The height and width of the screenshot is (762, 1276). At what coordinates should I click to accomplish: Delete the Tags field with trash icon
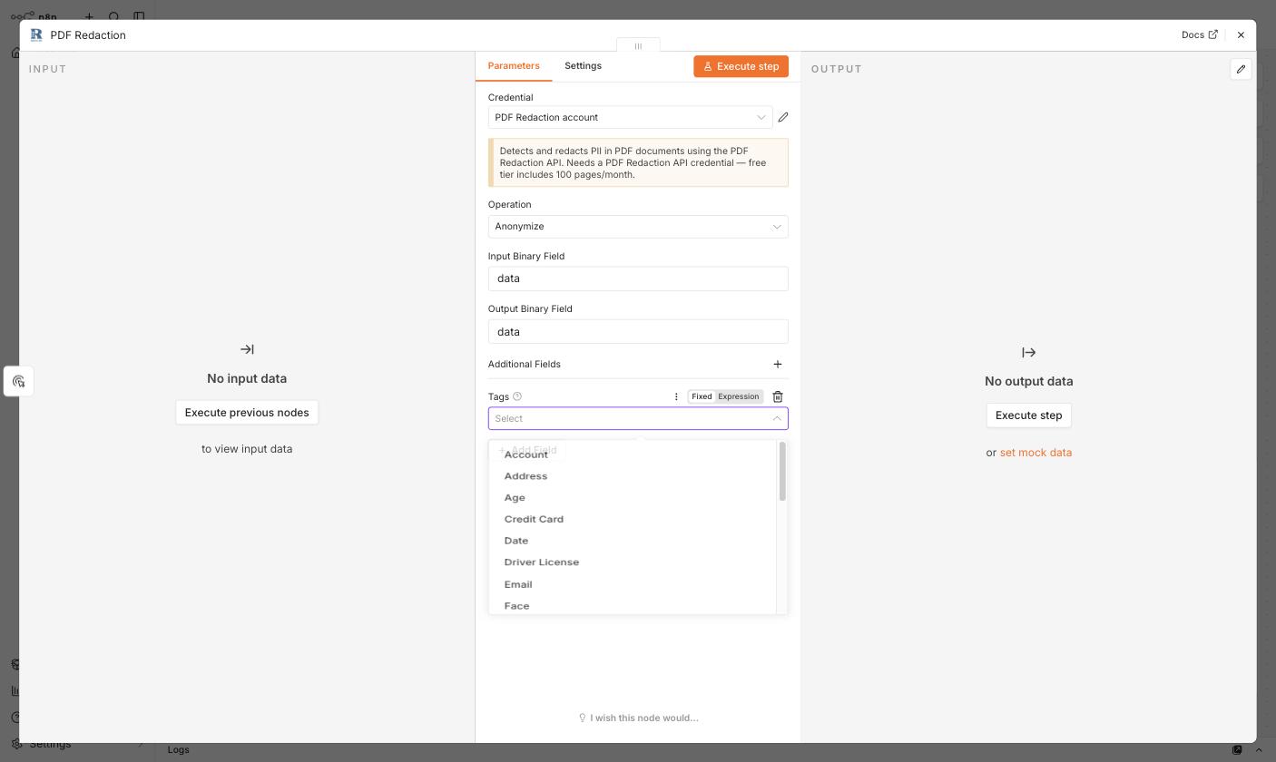(x=778, y=396)
